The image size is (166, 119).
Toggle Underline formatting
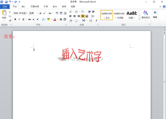tap(24, 19)
